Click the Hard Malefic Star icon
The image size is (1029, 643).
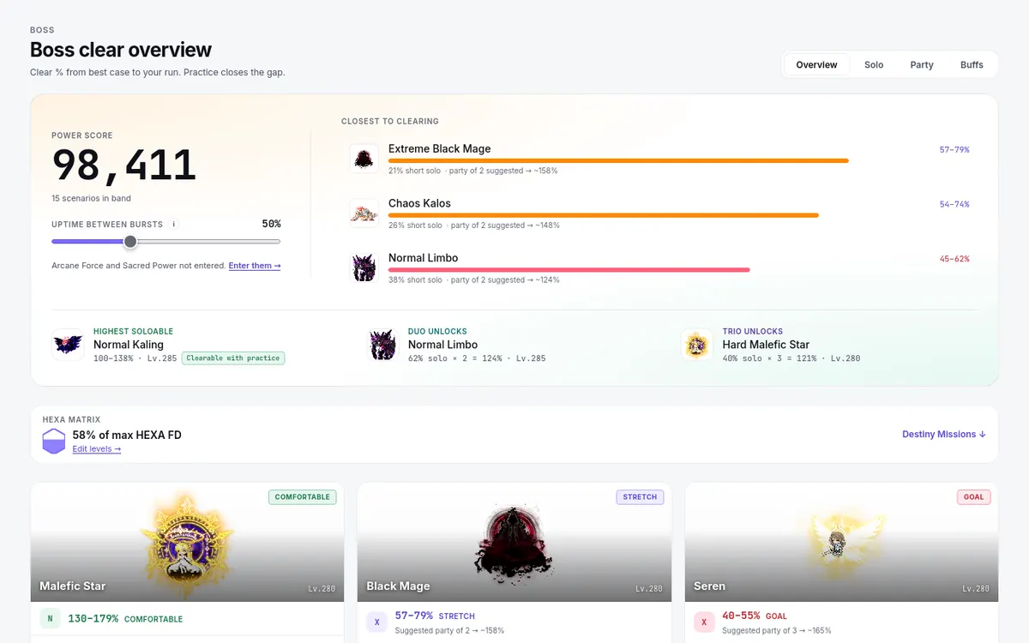(696, 345)
